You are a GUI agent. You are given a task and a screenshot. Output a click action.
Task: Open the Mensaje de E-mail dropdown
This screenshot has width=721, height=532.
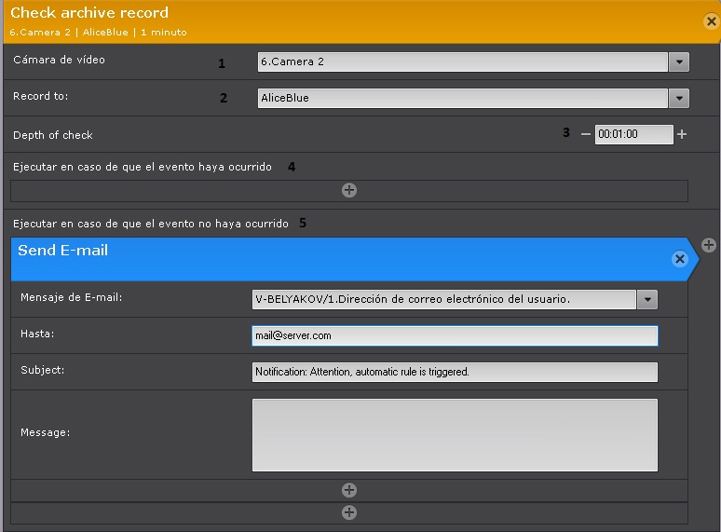(x=647, y=299)
